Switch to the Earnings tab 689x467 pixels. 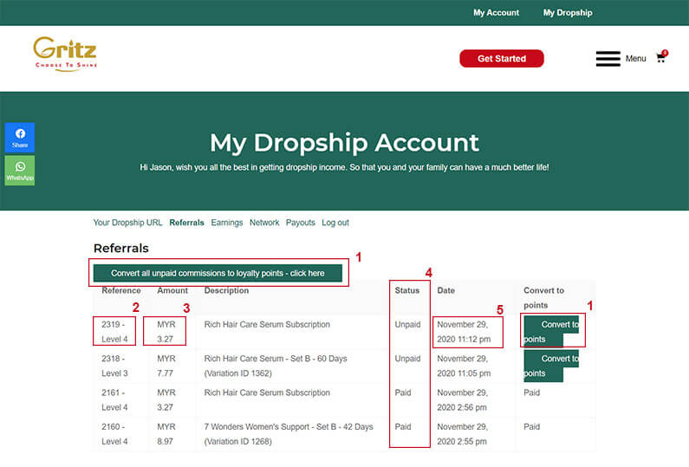point(227,223)
